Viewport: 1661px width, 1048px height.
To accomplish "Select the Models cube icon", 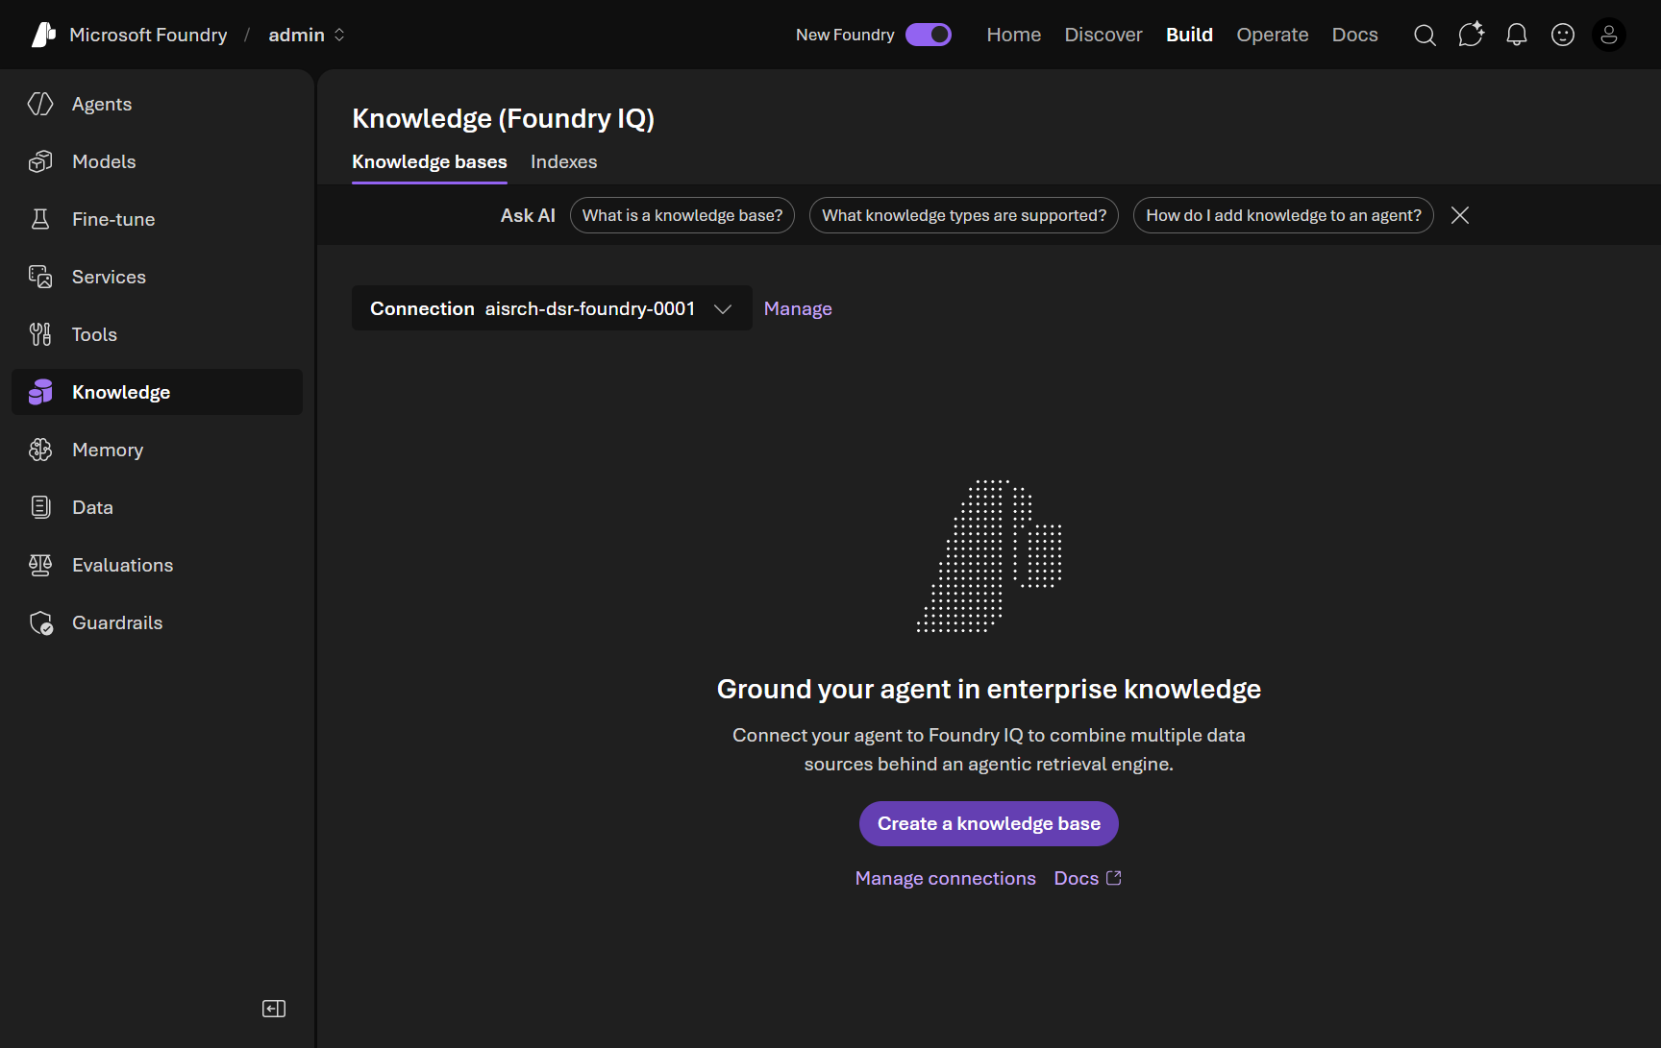I will coord(40,161).
